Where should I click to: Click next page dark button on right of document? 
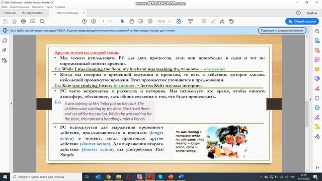tap(274, 104)
